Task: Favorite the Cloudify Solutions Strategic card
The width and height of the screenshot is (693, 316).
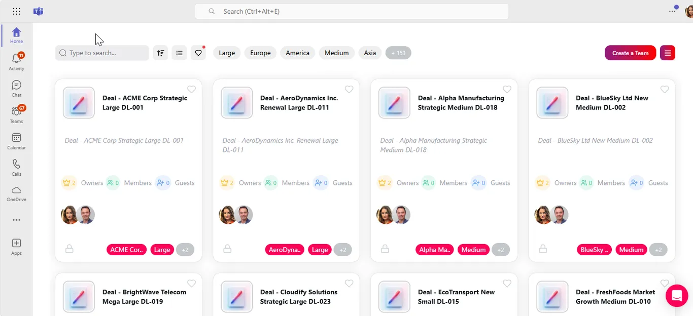Action: coord(349,283)
